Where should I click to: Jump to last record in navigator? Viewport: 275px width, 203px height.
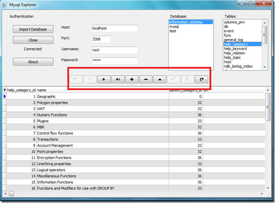coord(118,80)
